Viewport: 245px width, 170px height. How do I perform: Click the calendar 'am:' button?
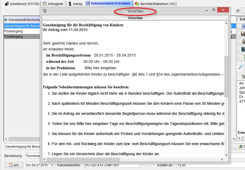(14, 165)
